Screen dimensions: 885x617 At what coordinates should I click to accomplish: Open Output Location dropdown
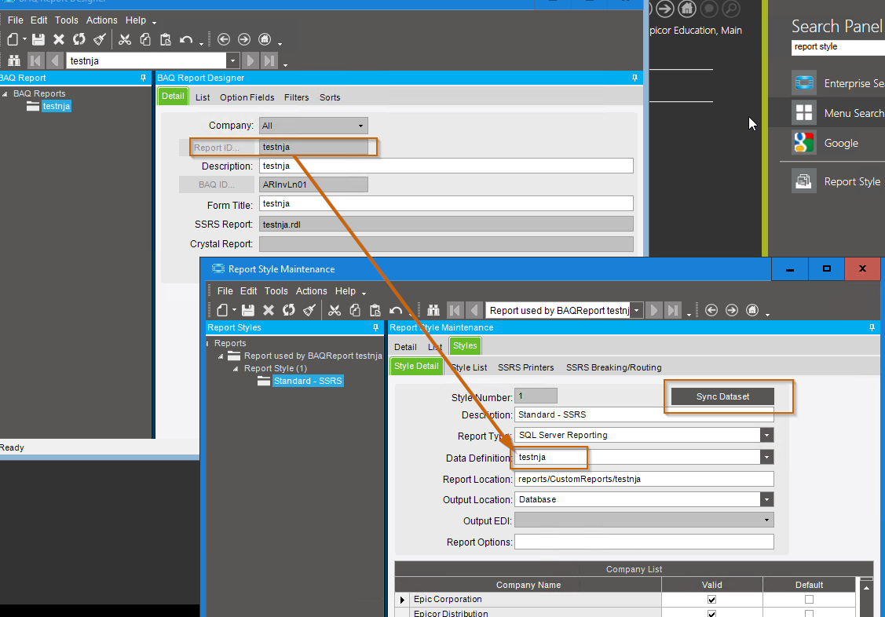(x=766, y=499)
